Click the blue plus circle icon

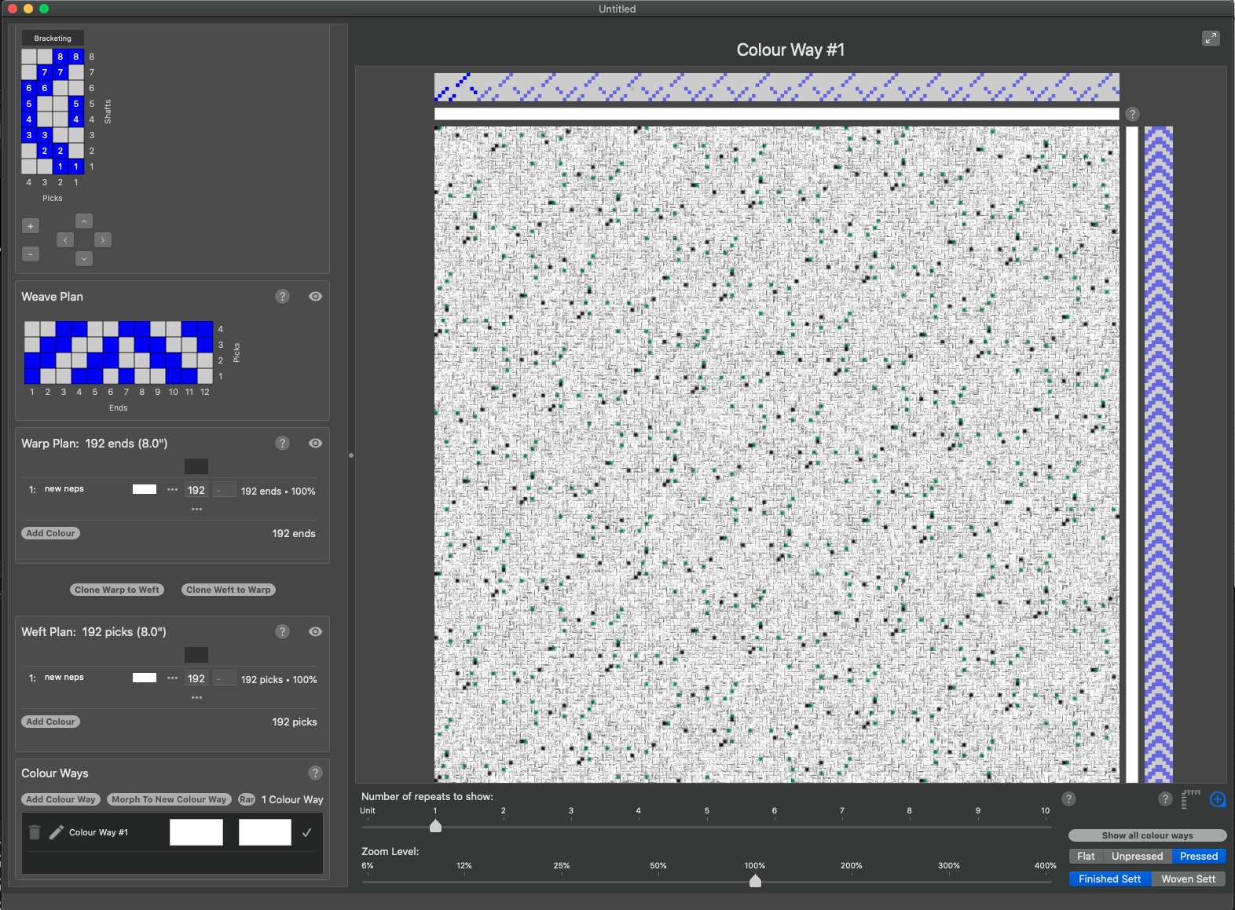pos(1218,799)
